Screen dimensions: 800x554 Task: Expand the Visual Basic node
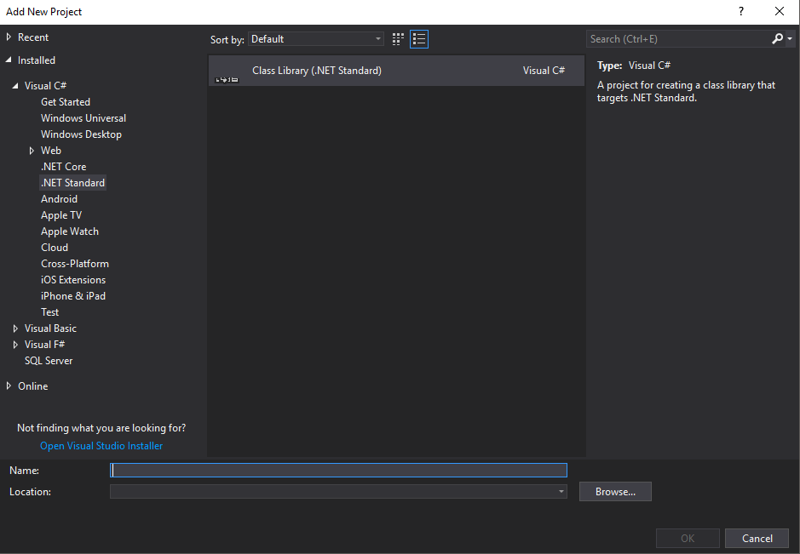16,328
